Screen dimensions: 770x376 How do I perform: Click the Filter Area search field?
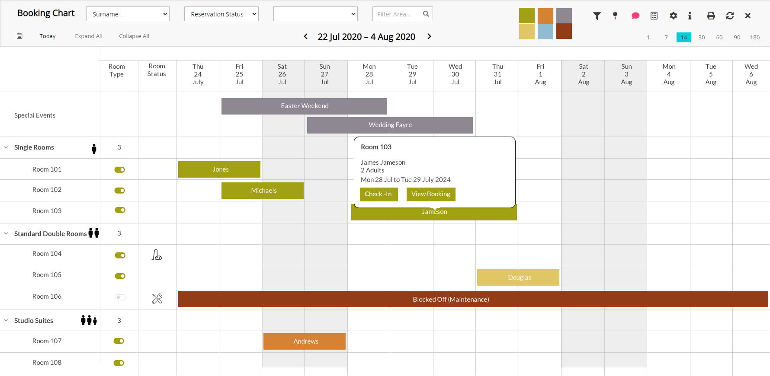coord(398,14)
